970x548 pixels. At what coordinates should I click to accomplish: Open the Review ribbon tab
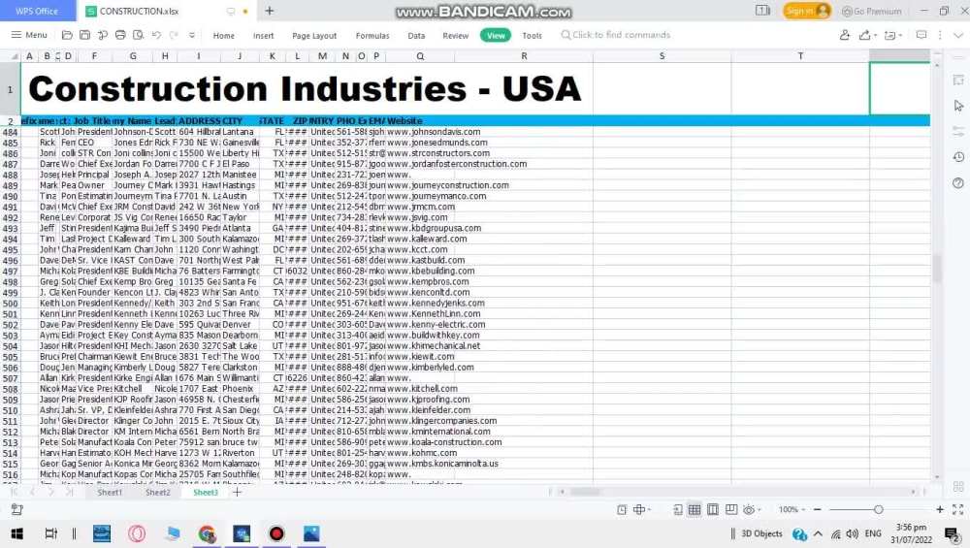456,36
